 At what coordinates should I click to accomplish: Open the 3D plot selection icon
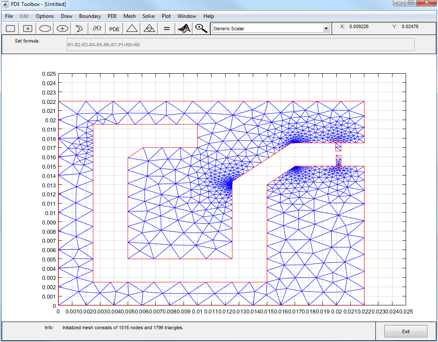tap(184, 29)
